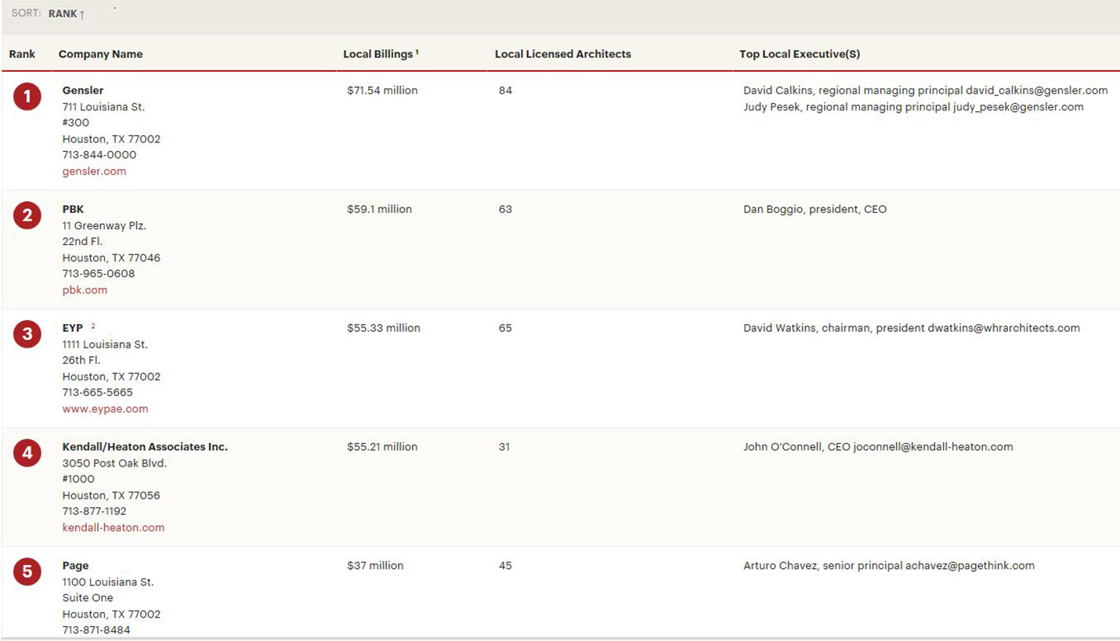
Task: Click the 1100 Louisiana St. address line
Action: pyautogui.click(x=108, y=582)
